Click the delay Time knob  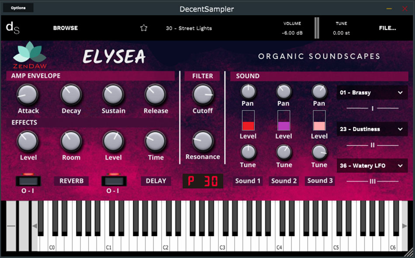pos(156,141)
